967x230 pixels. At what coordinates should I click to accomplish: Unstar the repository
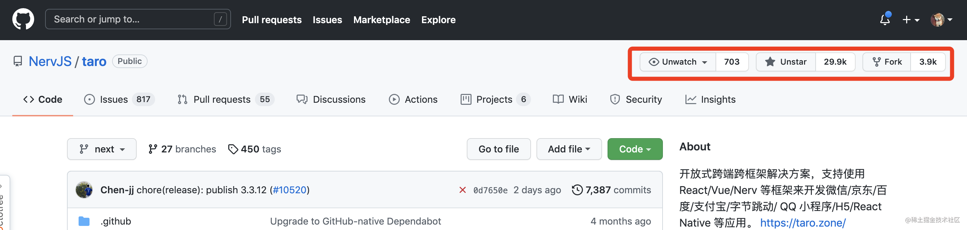point(786,62)
